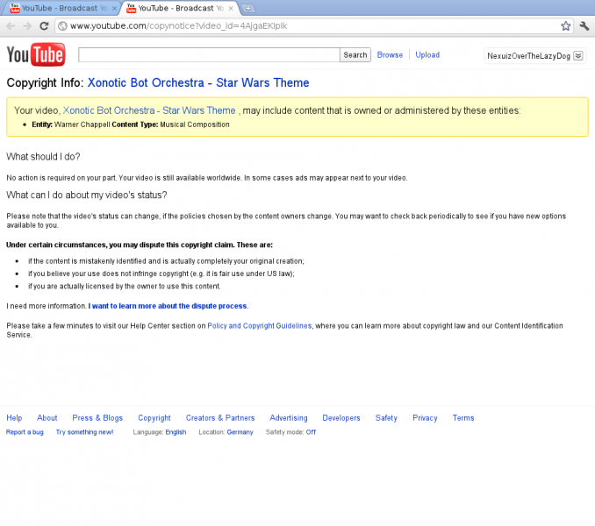This screenshot has height=526, width=595.
Task: Open the Upload link
Action: (x=427, y=55)
